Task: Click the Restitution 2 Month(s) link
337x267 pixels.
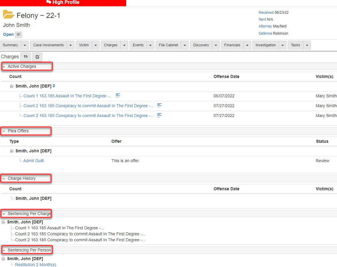Action: [36, 265]
